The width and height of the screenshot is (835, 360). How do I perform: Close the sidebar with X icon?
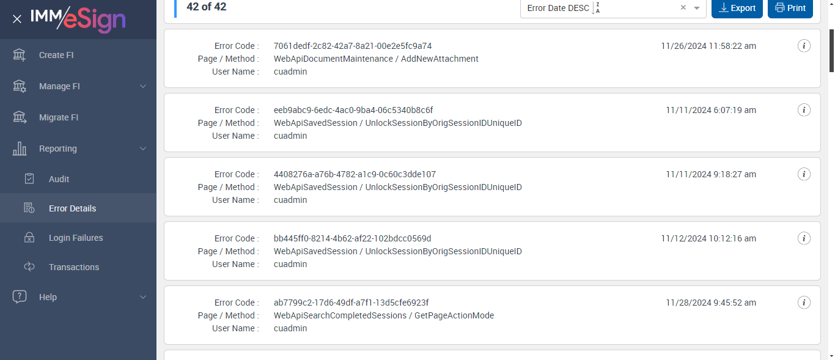(17, 19)
